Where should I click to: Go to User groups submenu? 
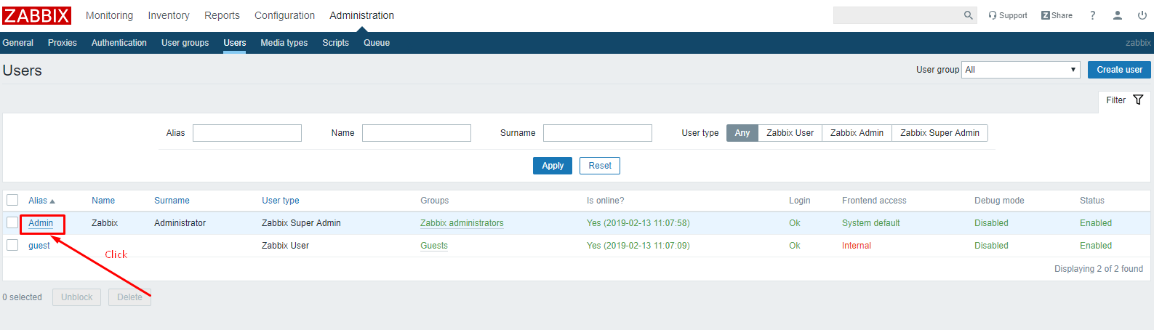(x=185, y=43)
